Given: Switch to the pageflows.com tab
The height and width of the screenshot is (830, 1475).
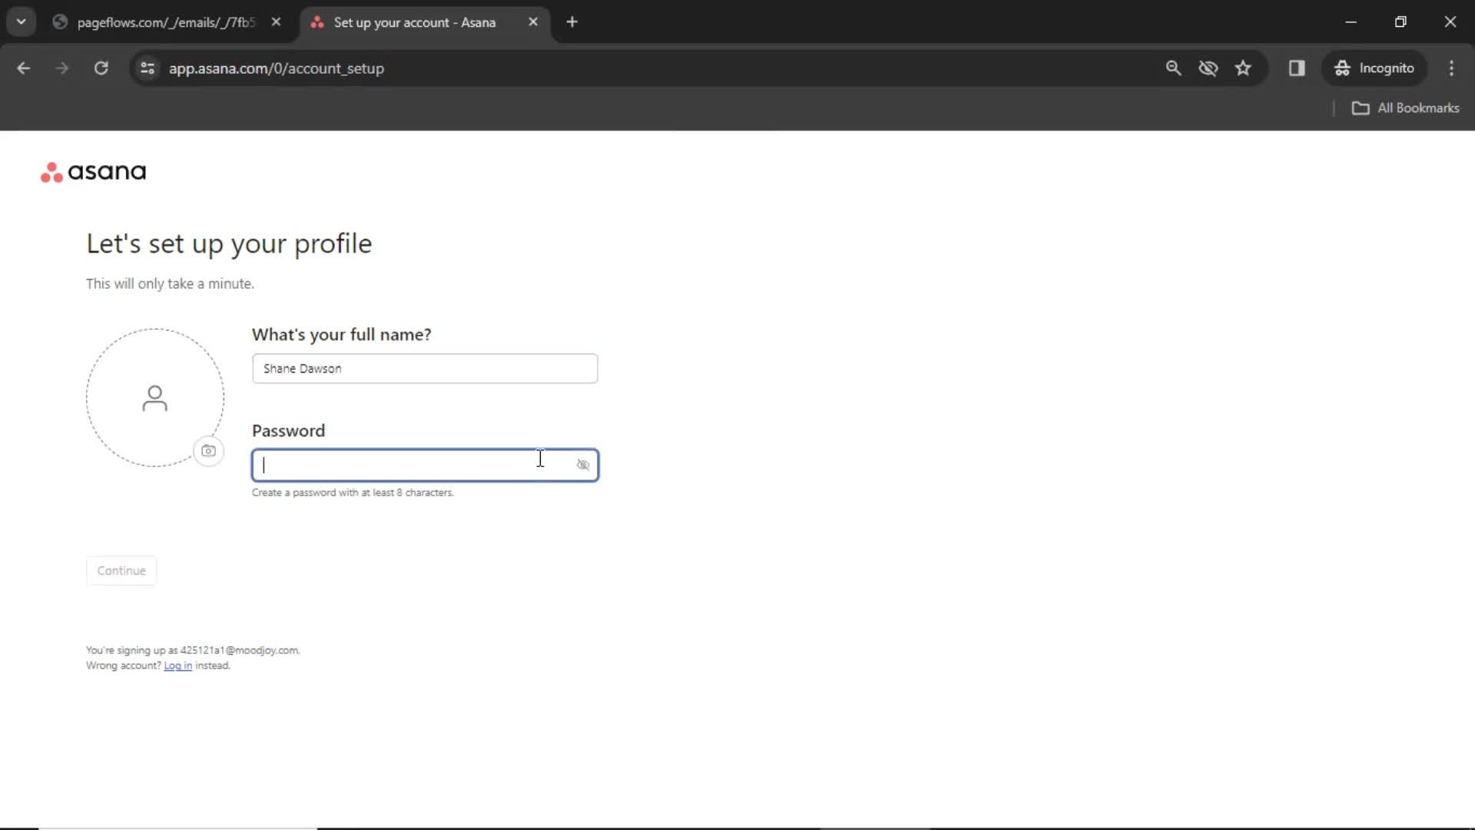Looking at the screenshot, I should [165, 22].
